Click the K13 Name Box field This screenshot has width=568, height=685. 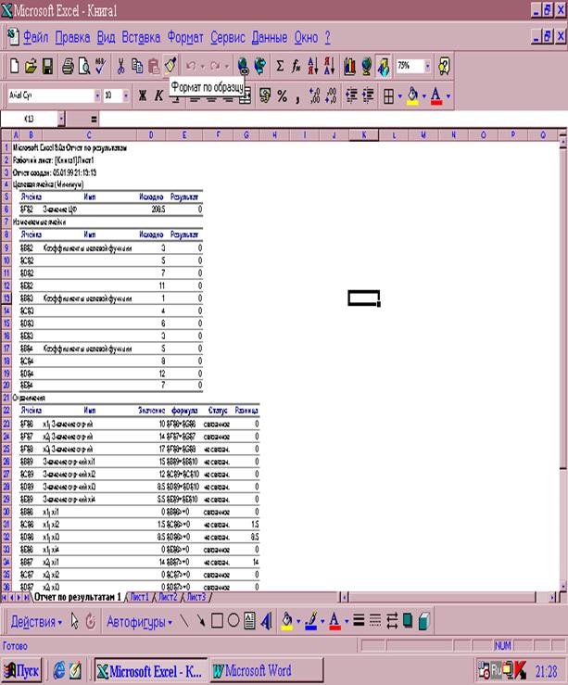(30, 119)
